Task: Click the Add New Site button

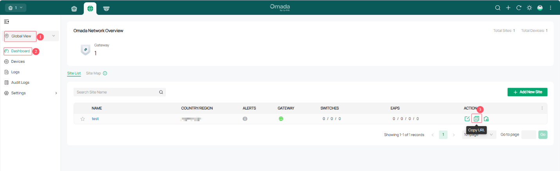Action: (x=527, y=92)
